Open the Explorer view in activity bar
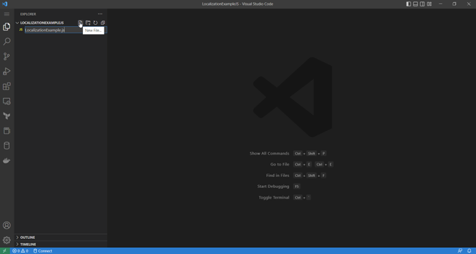This screenshot has height=254, width=476. pyautogui.click(x=7, y=27)
